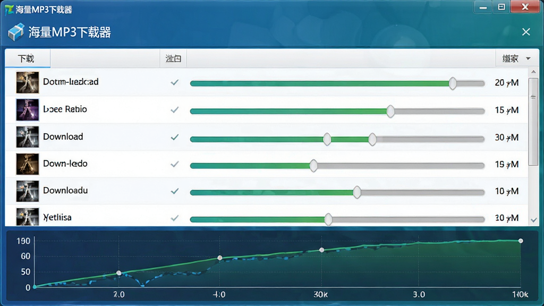Switch to the 下载 tab
544x306 pixels.
coord(28,58)
